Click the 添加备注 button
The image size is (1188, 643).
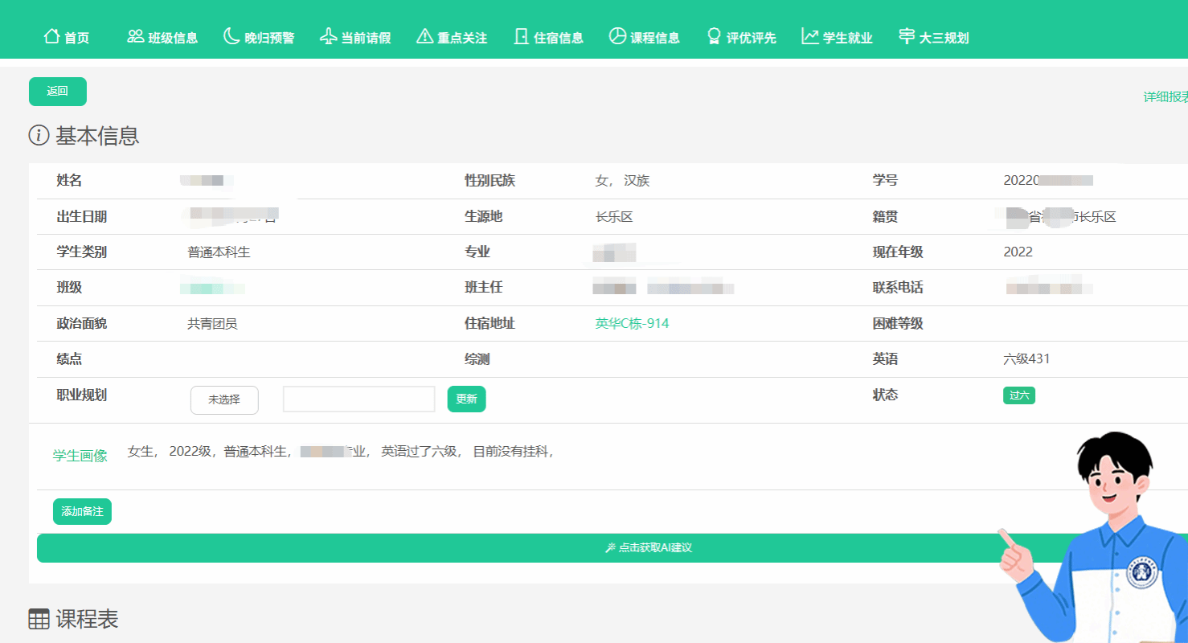82,511
